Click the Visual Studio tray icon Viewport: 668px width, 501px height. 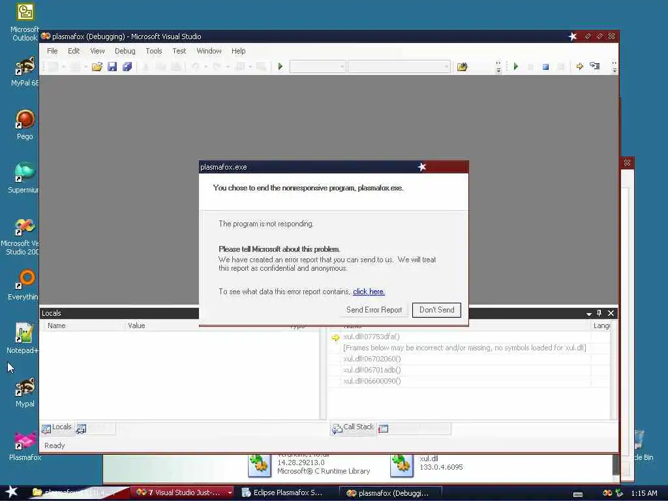click(608, 493)
